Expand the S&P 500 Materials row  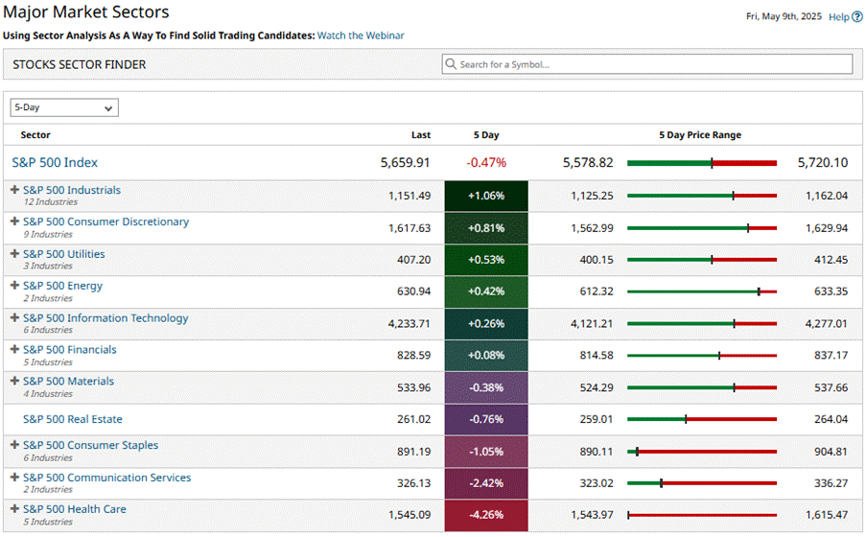15,381
